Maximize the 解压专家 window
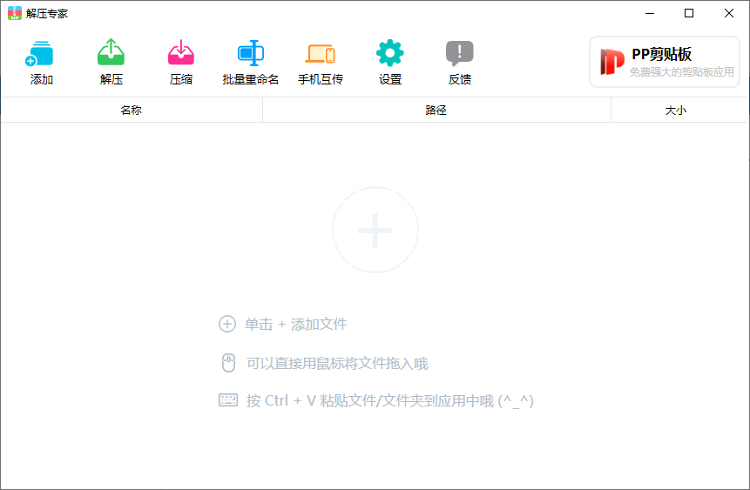 [x=689, y=13]
